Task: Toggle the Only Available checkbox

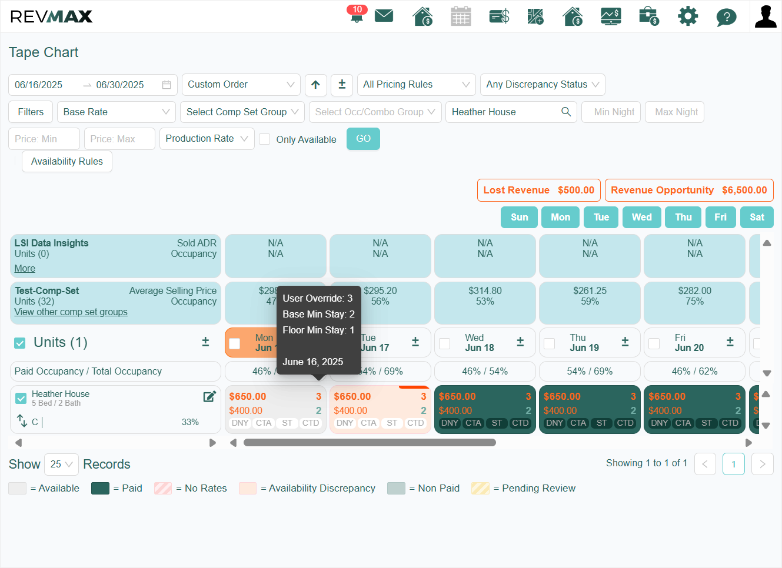Action: pyautogui.click(x=265, y=139)
